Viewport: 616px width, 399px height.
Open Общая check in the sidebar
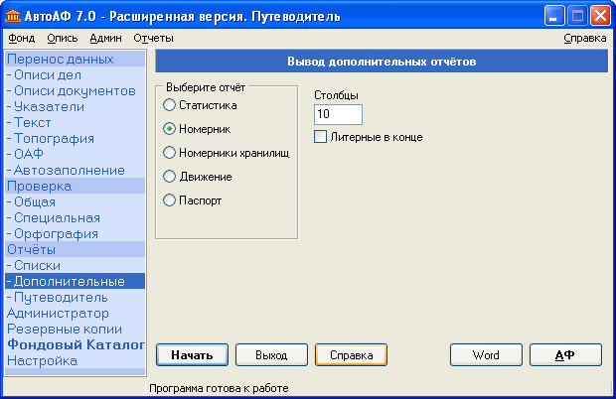(76, 201)
